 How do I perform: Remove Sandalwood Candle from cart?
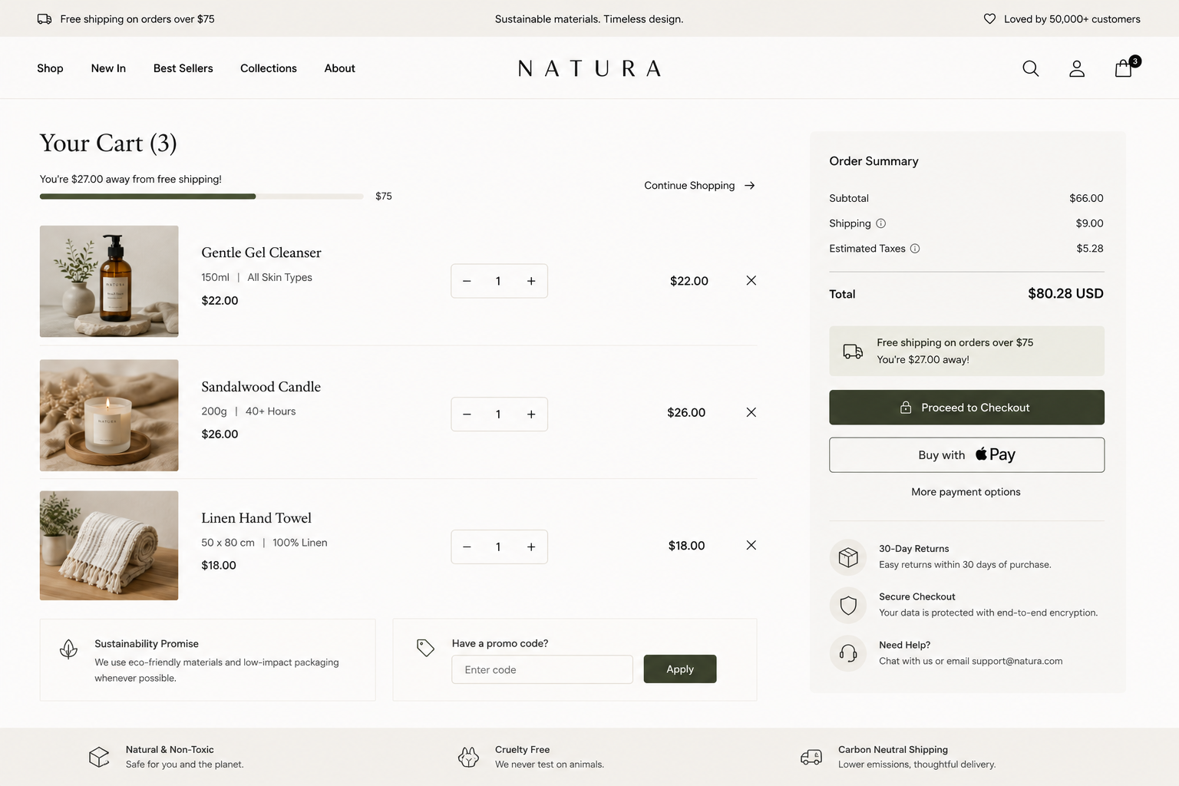[751, 412]
